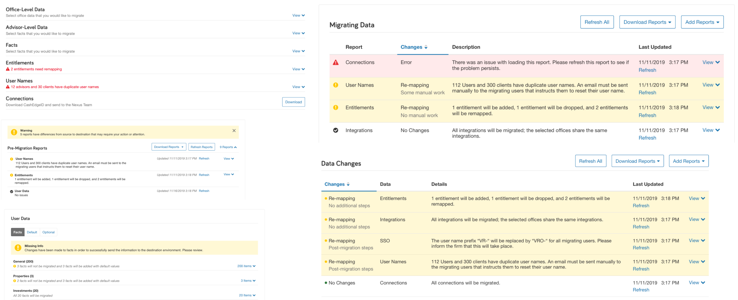Sort by Changes column in Data Changes
This screenshot has width=738, height=300.
click(334, 184)
